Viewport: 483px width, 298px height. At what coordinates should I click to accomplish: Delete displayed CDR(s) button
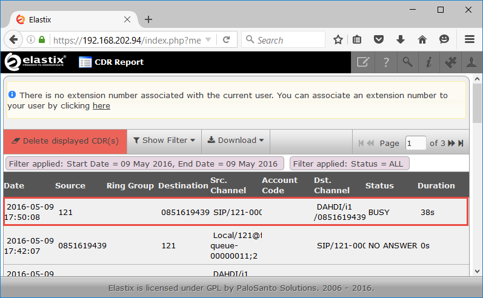click(x=65, y=141)
